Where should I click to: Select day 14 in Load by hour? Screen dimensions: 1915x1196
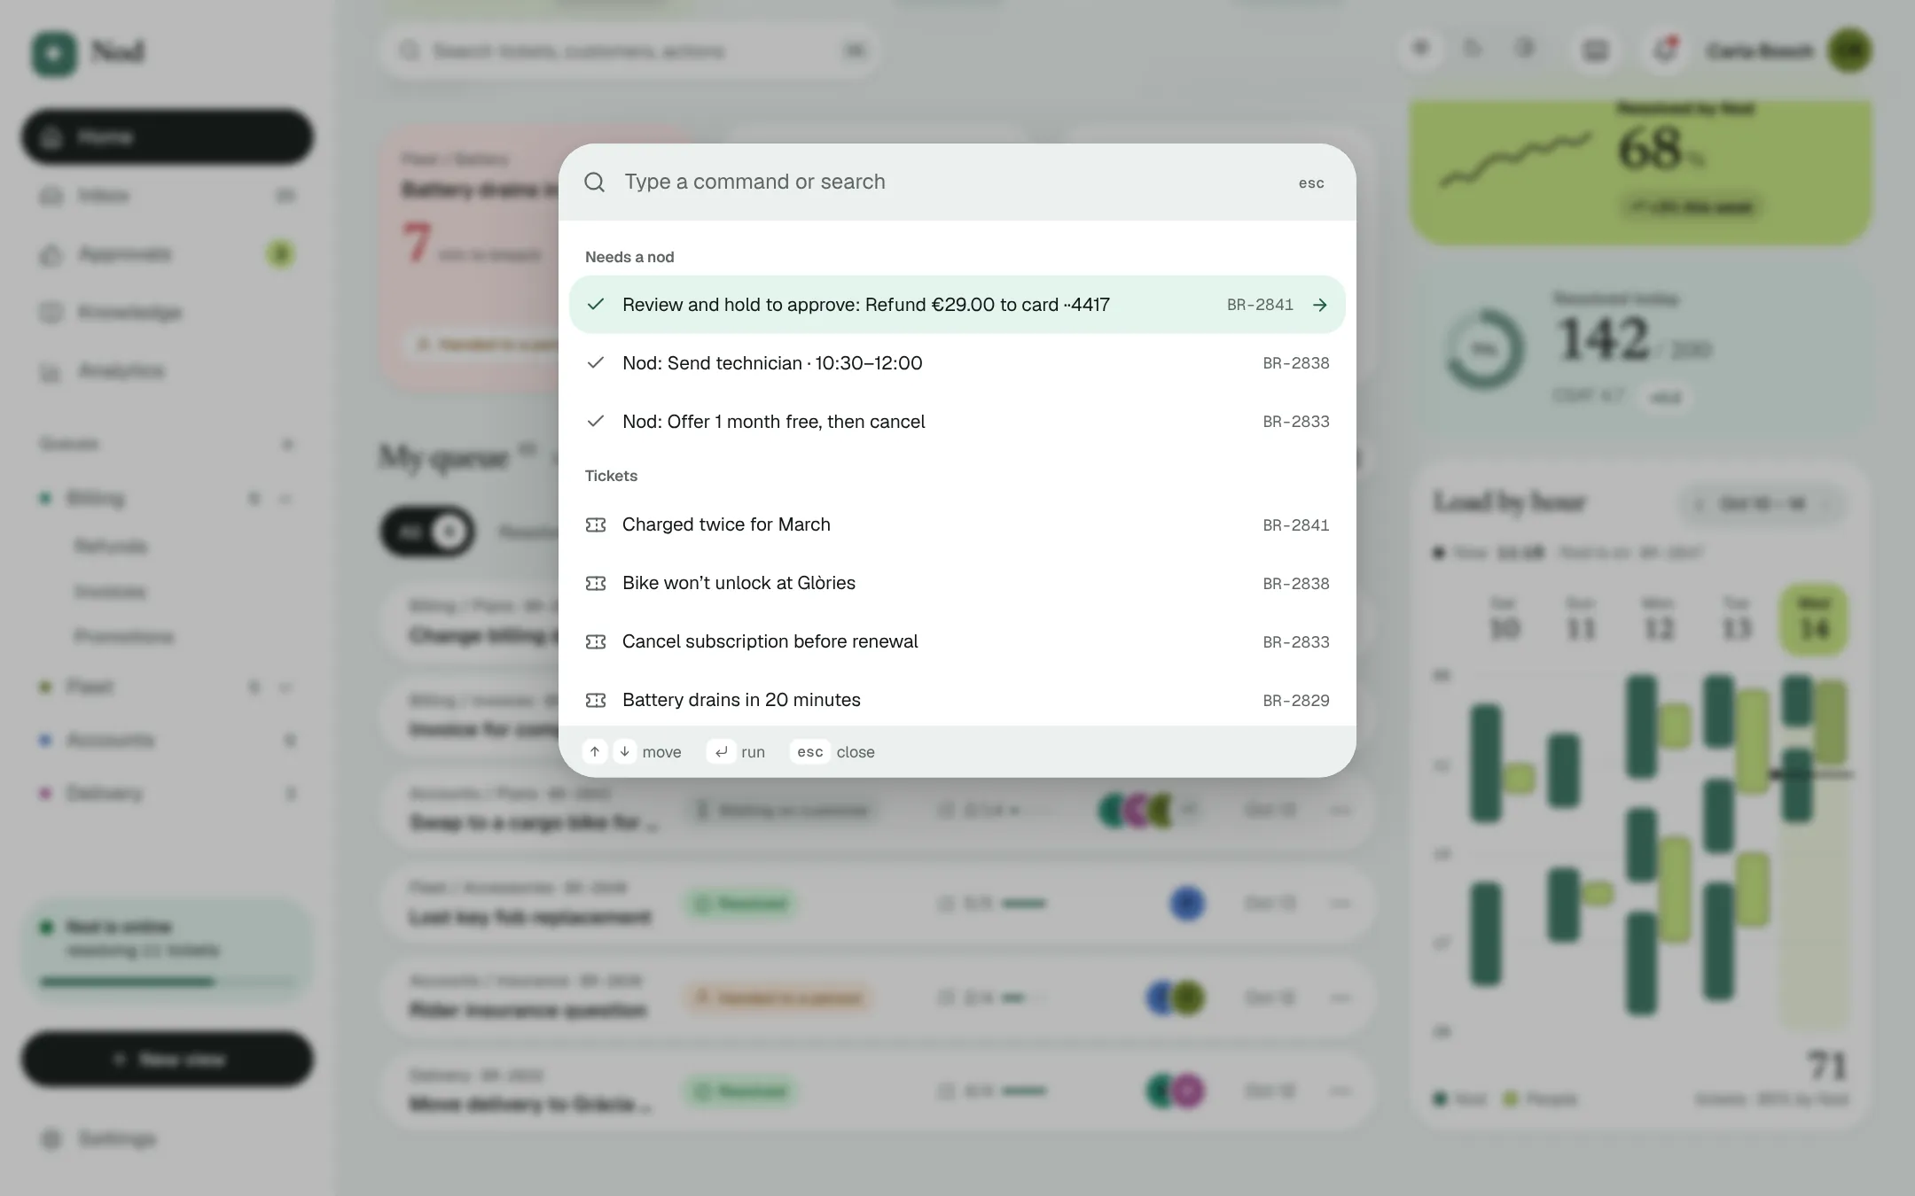pos(1814,620)
